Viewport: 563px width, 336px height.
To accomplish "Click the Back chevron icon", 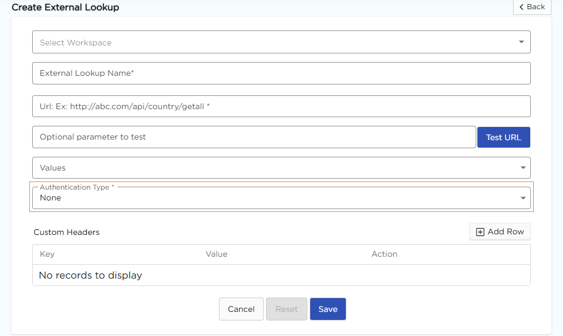I will tap(522, 7).
